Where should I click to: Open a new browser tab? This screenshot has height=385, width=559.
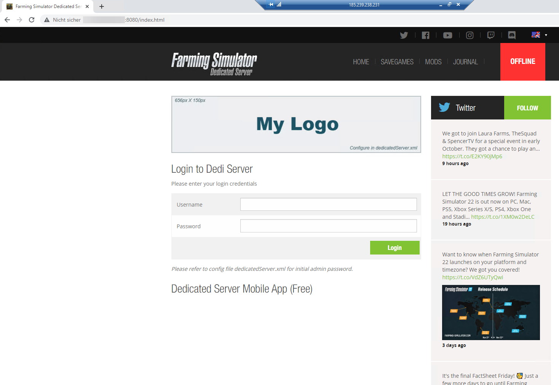pos(102,6)
